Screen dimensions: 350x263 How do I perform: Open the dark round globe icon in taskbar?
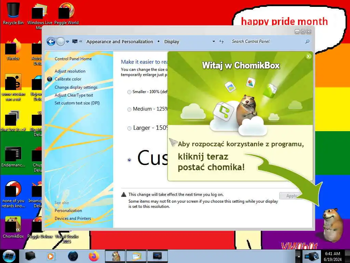pyautogui.click(x=73, y=256)
